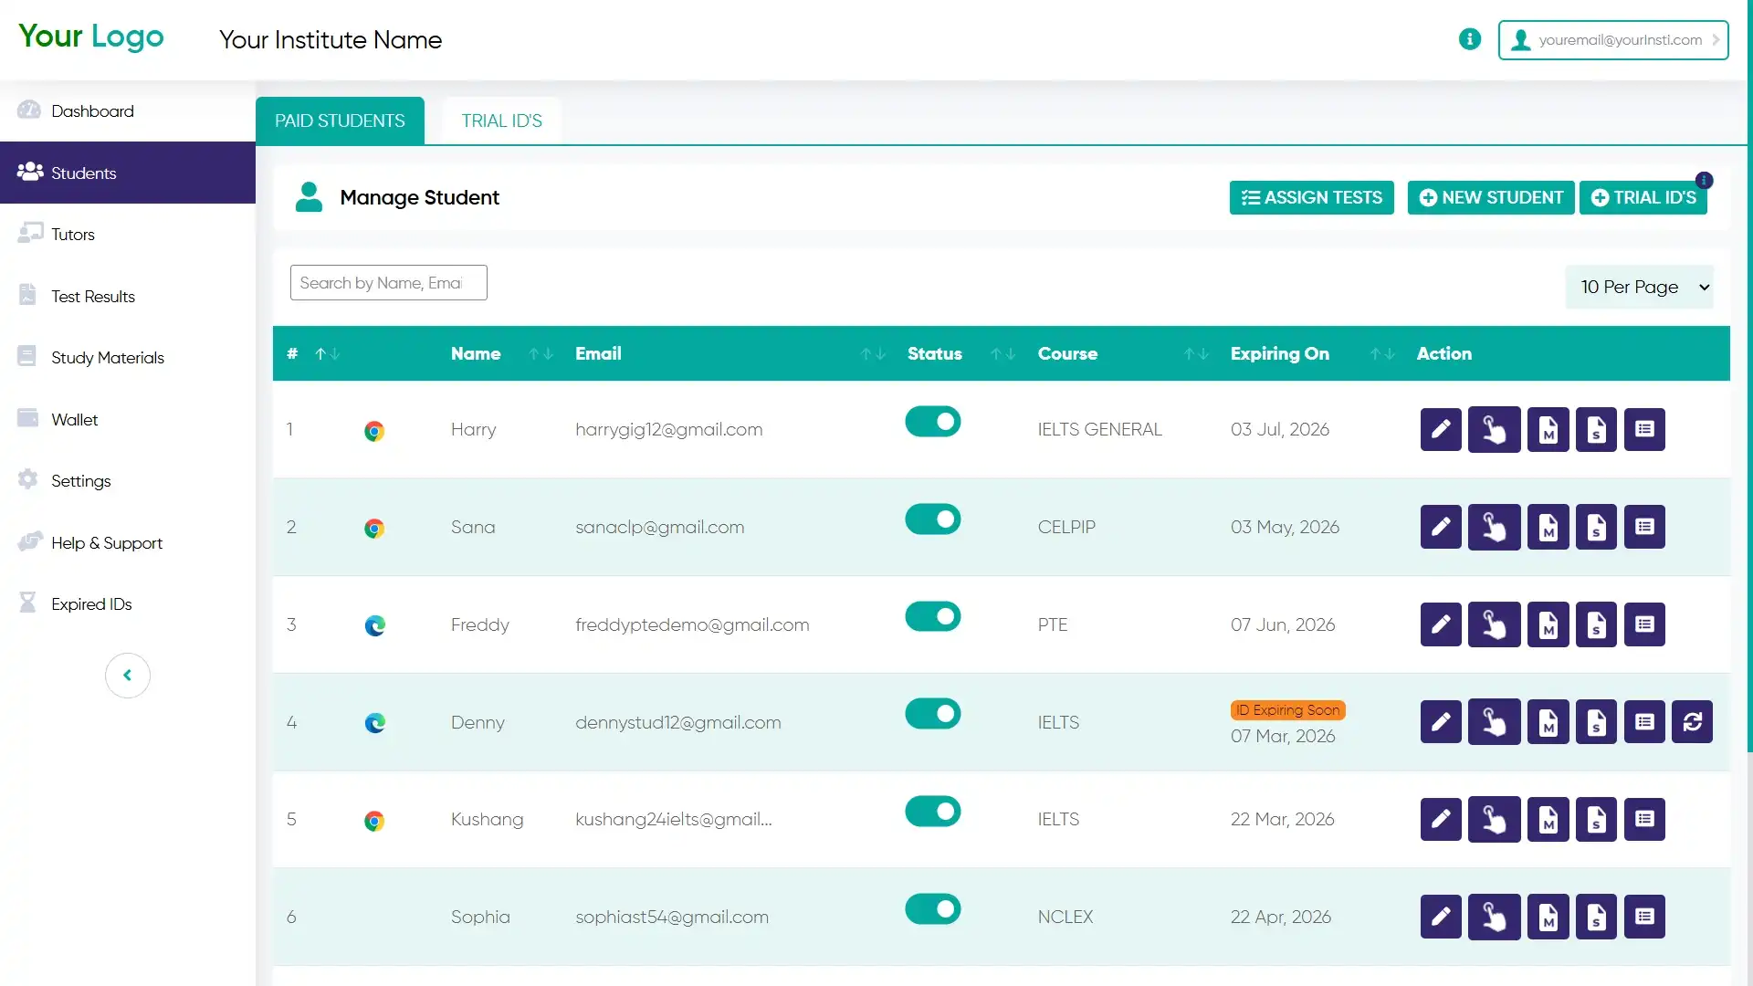Screen dimensions: 1753x986
Task: Click the ASSIGN TESTS button
Action: pyautogui.click(x=1311, y=197)
